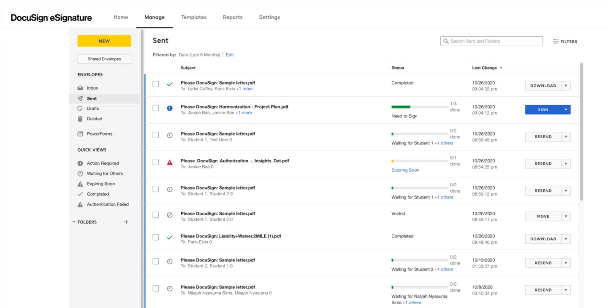Collapse the Folders section triangle
Screen dimensions: 608x308
coord(74,222)
